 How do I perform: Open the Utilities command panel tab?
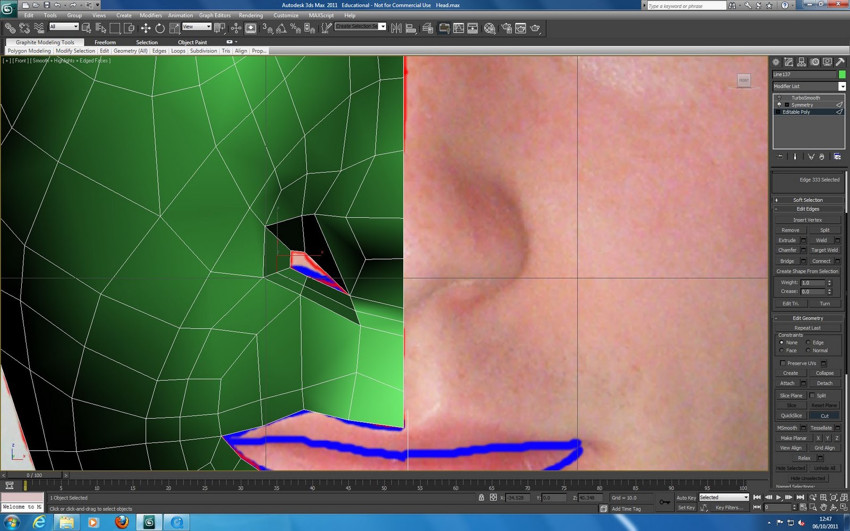pyautogui.click(x=840, y=62)
